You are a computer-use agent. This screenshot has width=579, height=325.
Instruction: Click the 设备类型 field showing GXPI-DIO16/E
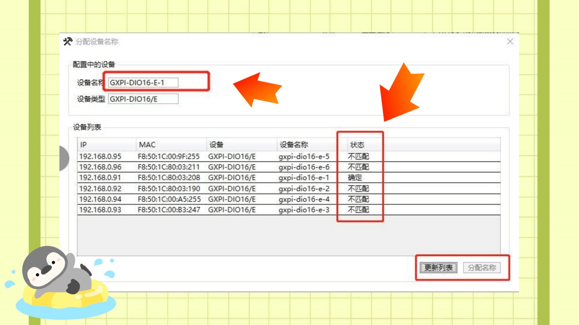[143, 99]
